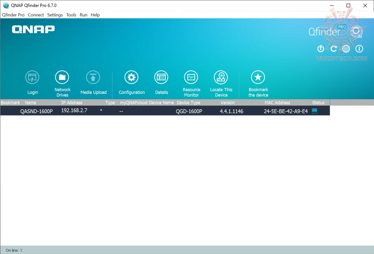This screenshot has width=374, height=254.
Task: Open the Settings menu
Action: [x=55, y=15]
